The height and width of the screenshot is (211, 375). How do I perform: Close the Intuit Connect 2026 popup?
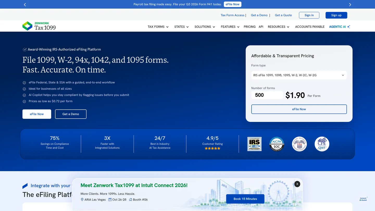tap(297, 184)
